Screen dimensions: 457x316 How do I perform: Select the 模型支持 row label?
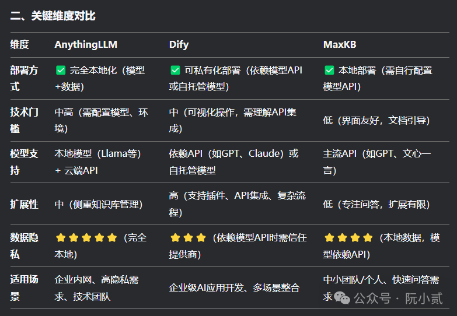(24, 162)
